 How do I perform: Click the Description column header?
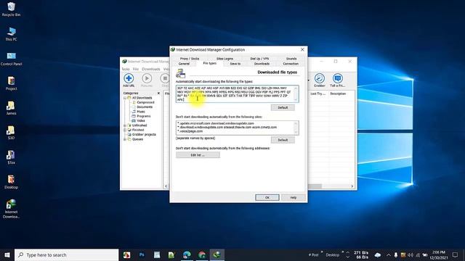click(338, 94)
